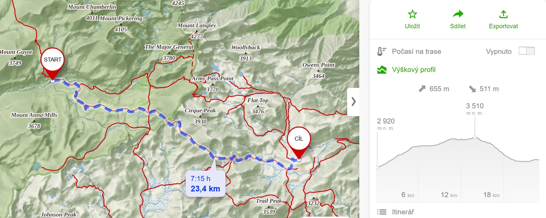Click the 3 510 peak marker on profile
This screenshot has height=218, width=546.
tap(475, 137)
